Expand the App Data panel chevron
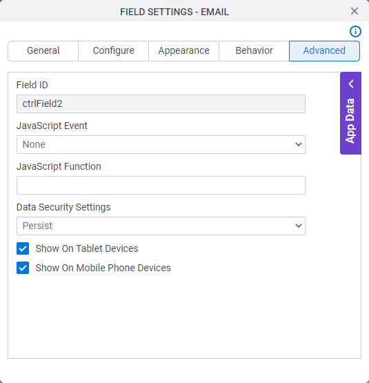 click(x=351, y=84)
